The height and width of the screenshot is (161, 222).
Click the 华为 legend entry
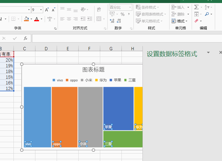pos(101,80)
